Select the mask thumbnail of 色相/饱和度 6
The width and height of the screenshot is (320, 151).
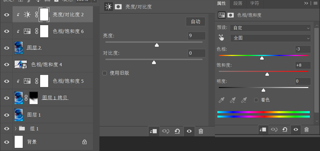click(44, 31)
